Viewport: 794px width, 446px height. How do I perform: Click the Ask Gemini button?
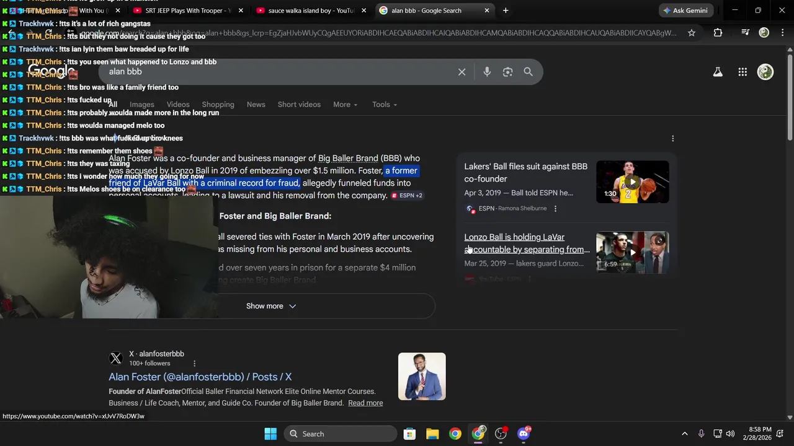(x=685, y=11)
